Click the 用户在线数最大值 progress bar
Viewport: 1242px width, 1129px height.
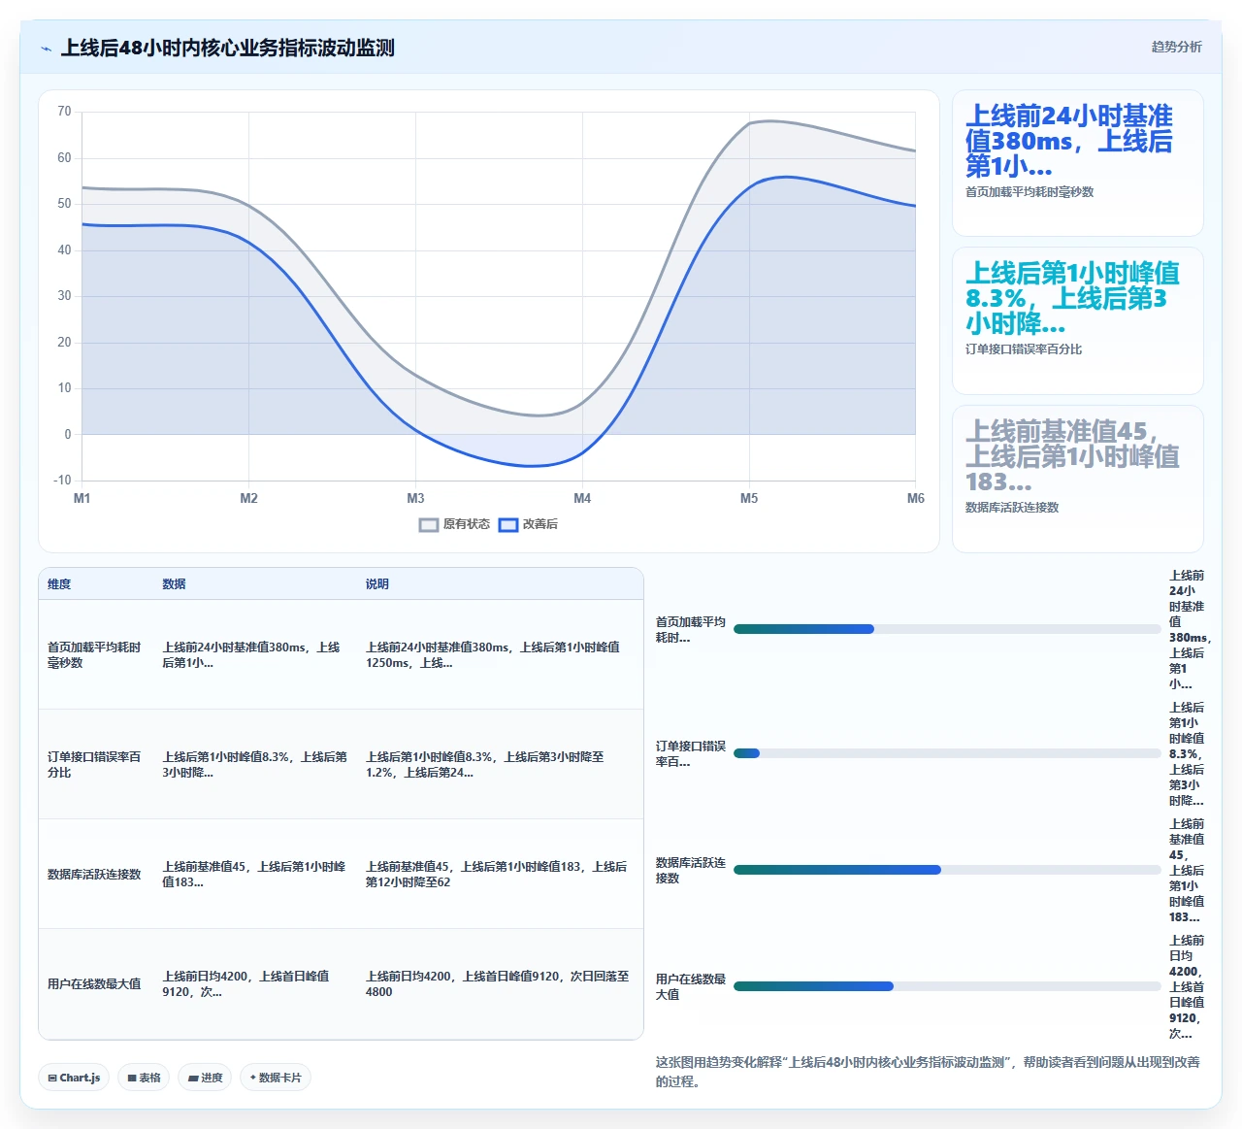(x=947, y=986)
